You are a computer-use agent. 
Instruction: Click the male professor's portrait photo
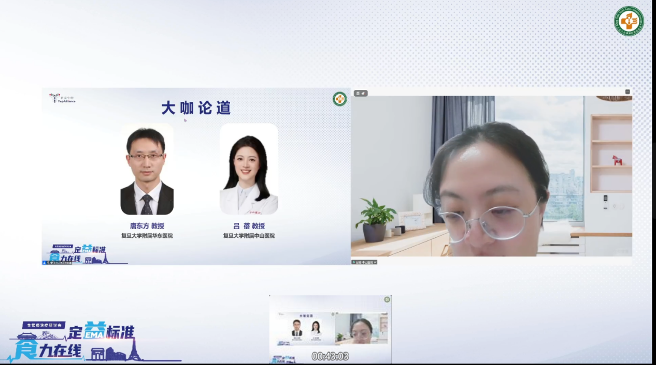(x=147, y=169)
